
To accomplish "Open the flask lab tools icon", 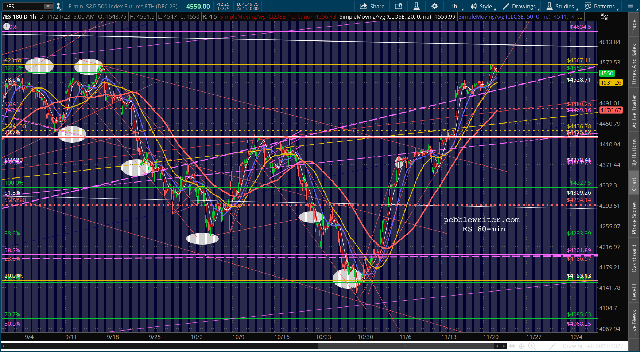I will pyautogui.click(x=416, y=6).
